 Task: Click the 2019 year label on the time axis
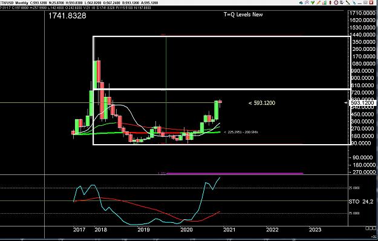click(143, 229)
